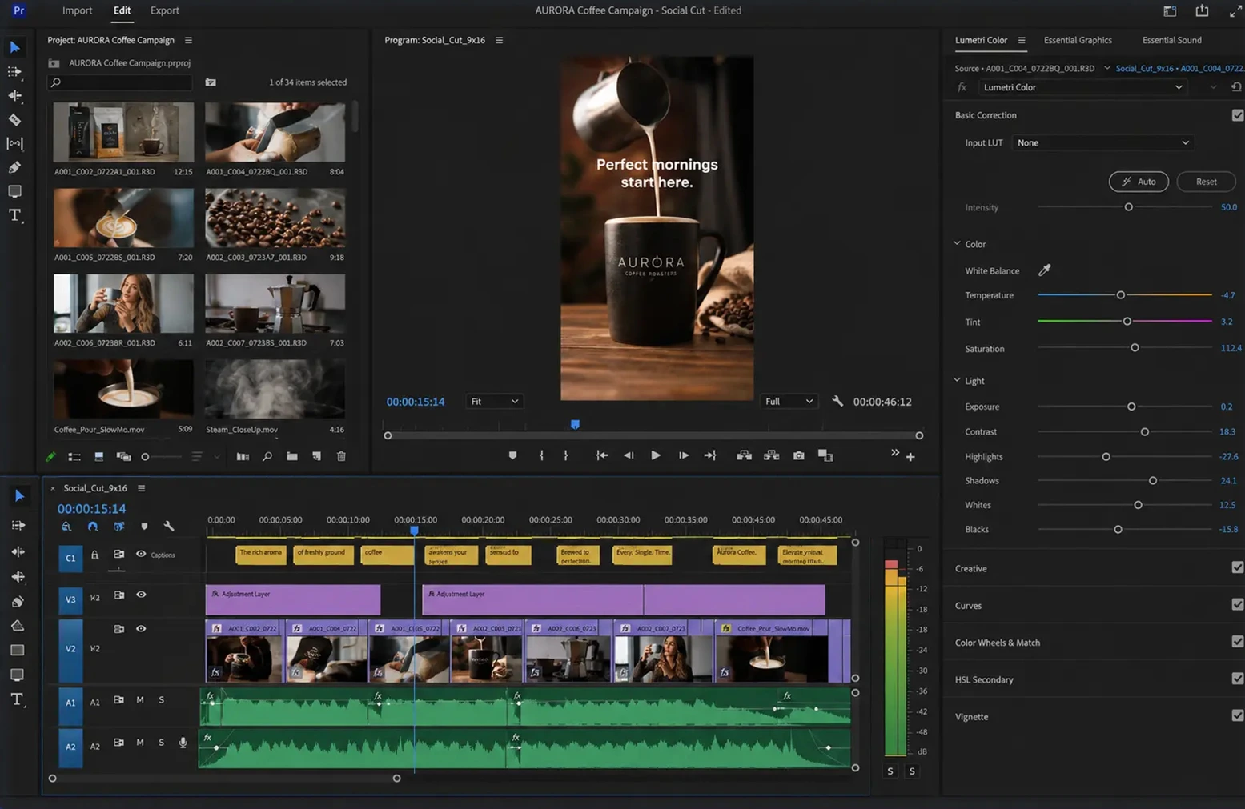Image resolution: width=1245 pixels, height=809 pixels.
Task: Click Mark Out bracket button
Action: [x=566, y=455]
